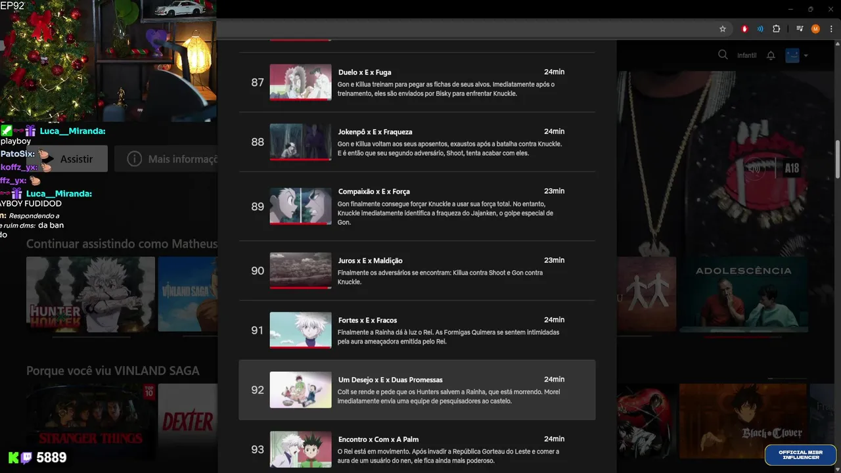Select the title 'Compaixão x E x Força'
Screen dimensions: 841x473
(x=374, y=191)
